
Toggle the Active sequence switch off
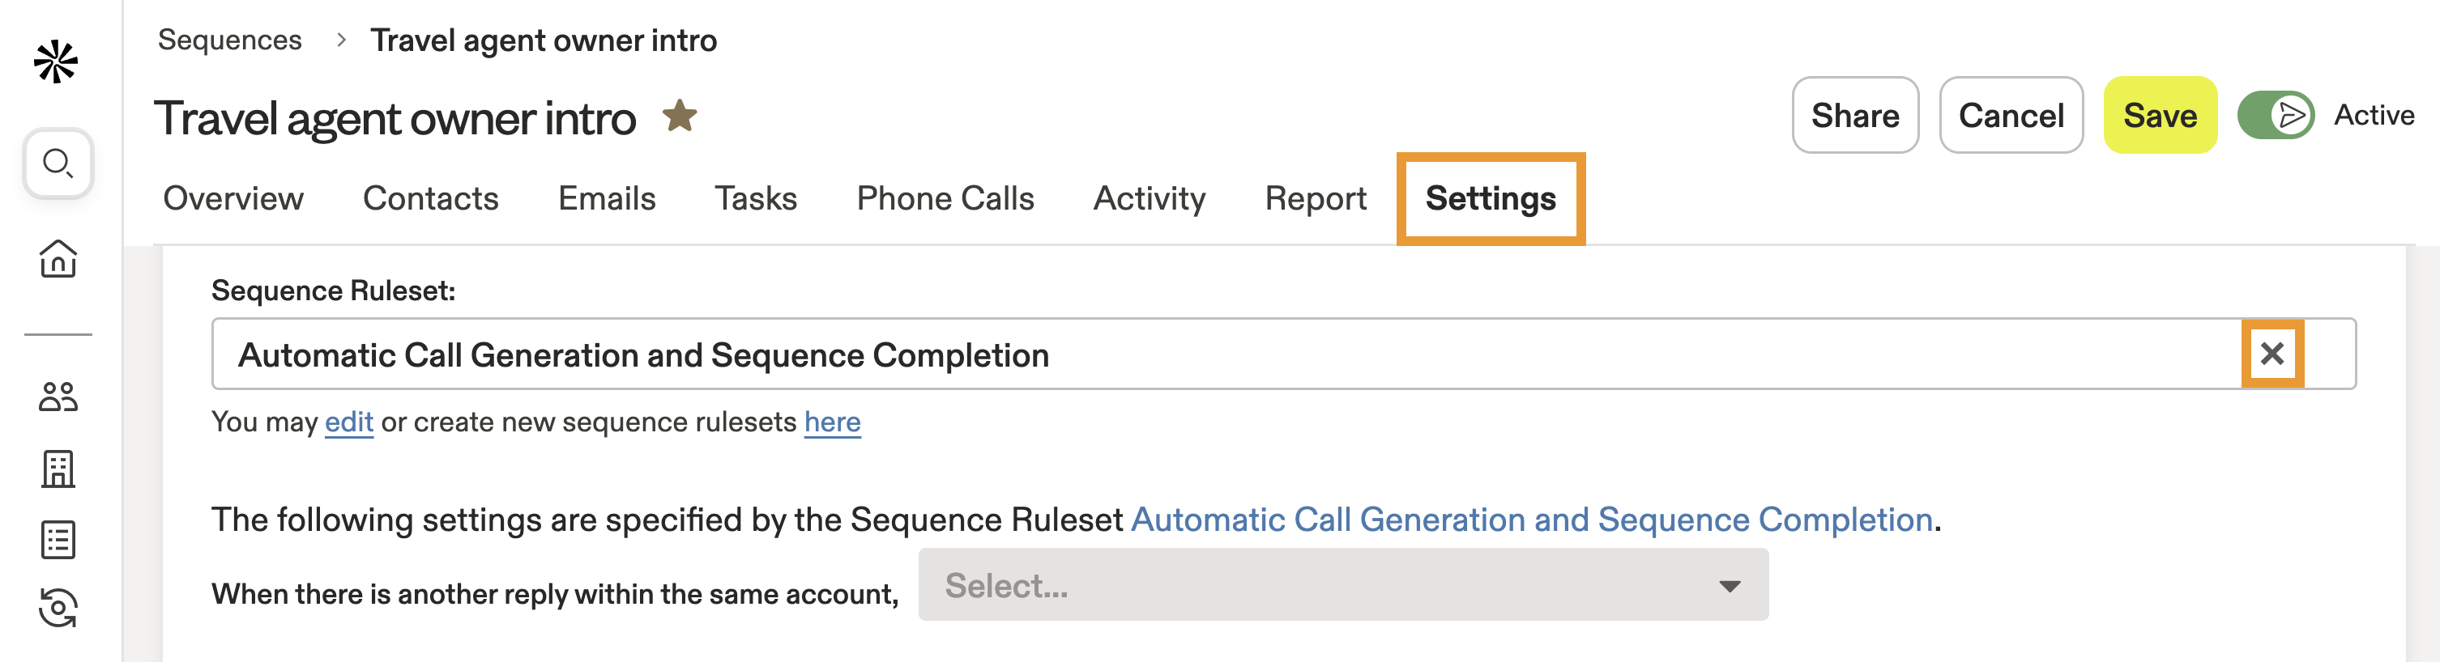click(x=2276, y=116)
